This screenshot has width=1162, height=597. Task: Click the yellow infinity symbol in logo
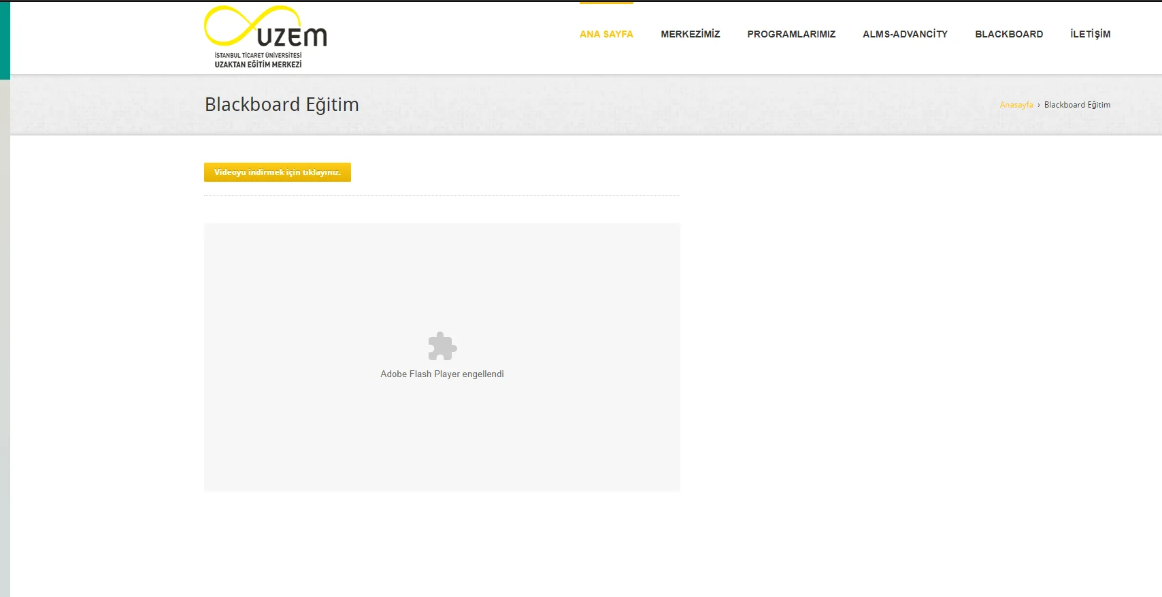pyautogui.click(x=231, y=26)
